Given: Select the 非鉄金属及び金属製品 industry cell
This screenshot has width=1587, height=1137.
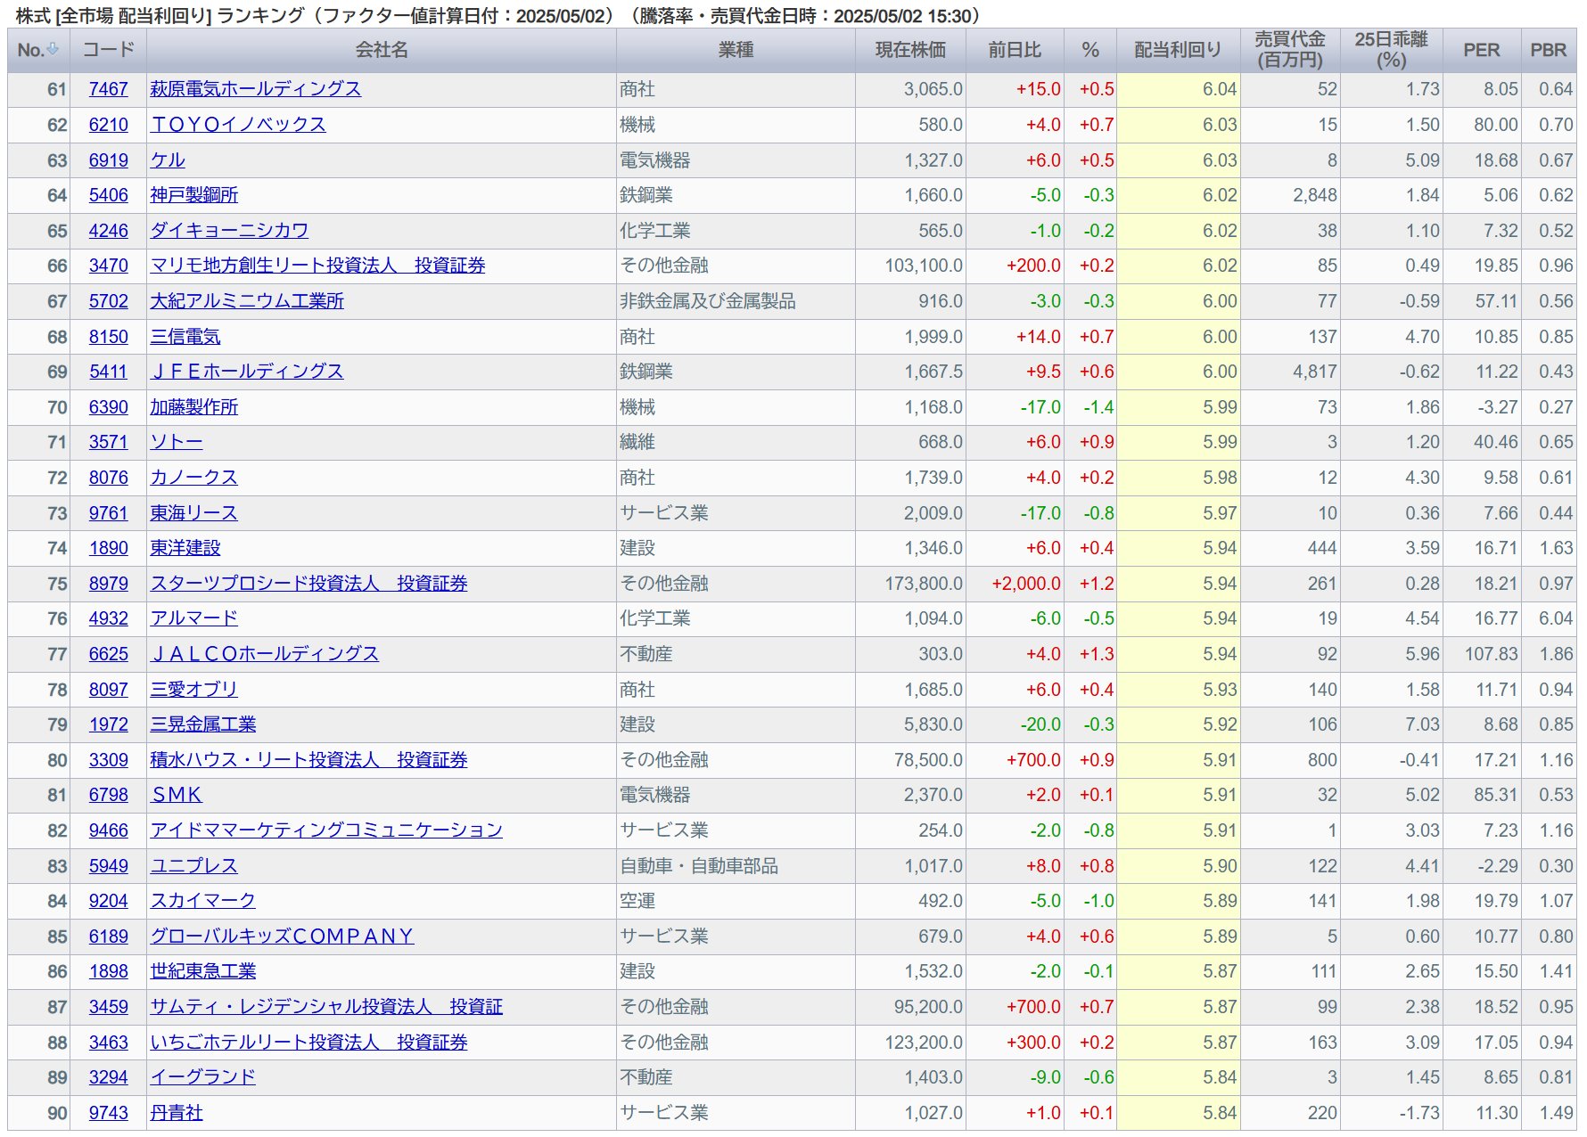Looking at the screenshot, I should [736, 301].
